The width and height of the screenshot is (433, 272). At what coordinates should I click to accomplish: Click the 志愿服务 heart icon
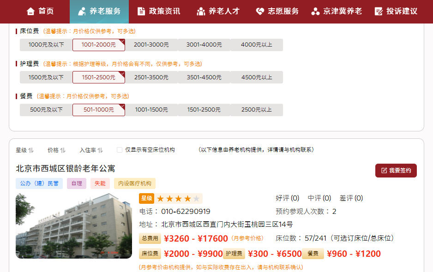tap(260, 11)
